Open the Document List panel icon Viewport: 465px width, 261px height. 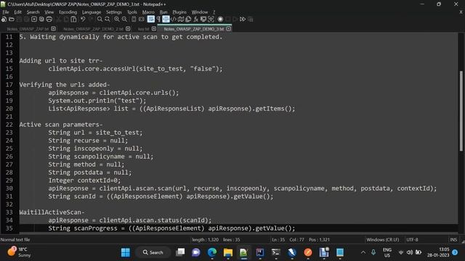(x=188, y=20)
